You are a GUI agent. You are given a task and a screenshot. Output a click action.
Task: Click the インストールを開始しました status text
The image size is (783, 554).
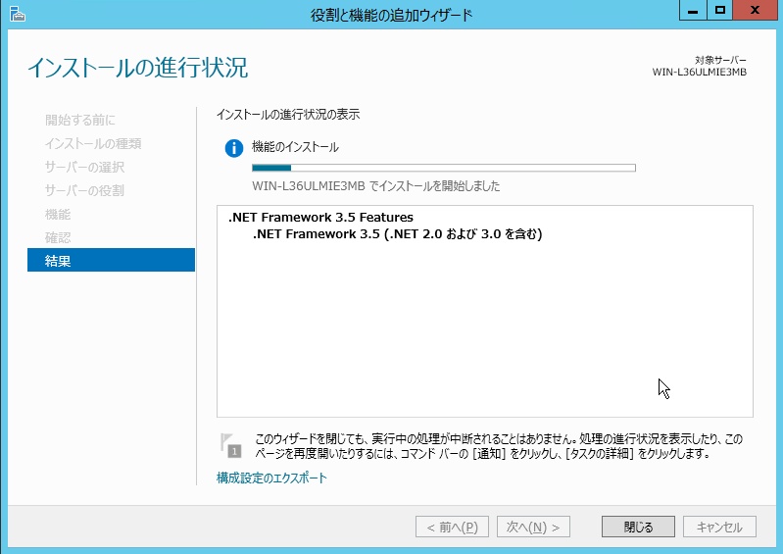coord(376,186)
